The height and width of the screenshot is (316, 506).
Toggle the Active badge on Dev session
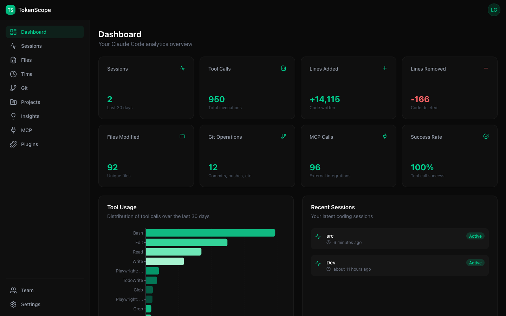pyautogui.click(x=475, y=263)
